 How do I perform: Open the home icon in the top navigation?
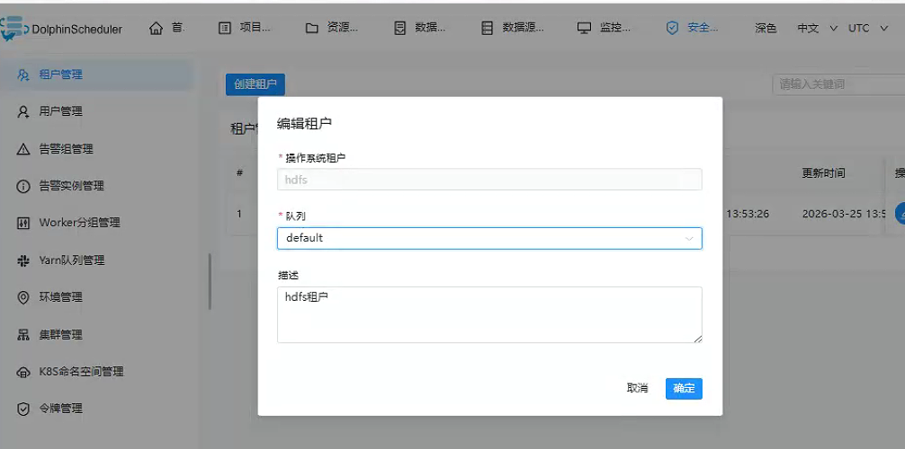click(156, 28)
